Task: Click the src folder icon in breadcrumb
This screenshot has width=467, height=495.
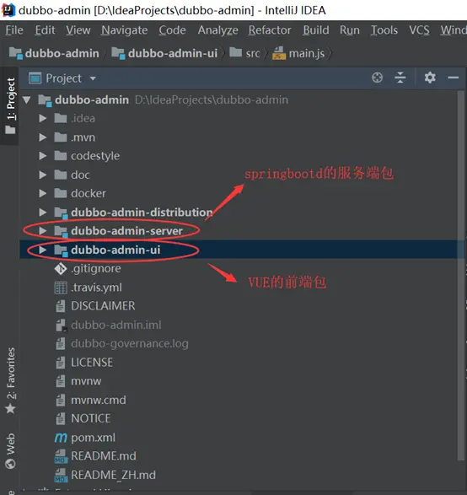Action: (x=235, y=52)
